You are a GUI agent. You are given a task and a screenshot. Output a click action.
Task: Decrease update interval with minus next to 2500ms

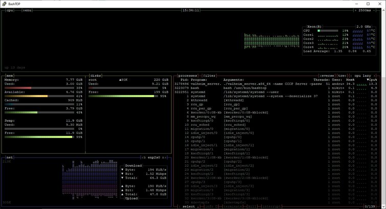374,10
